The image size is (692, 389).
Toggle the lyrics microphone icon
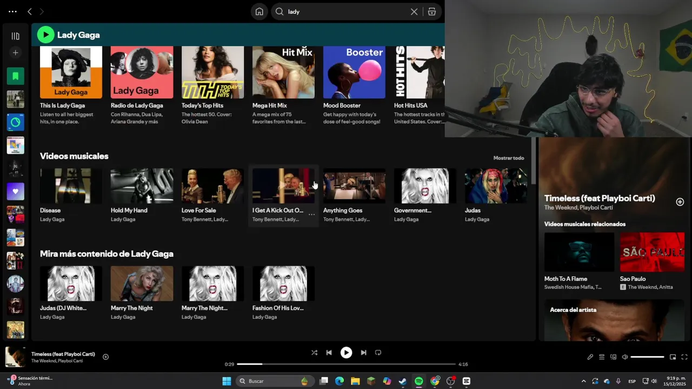point(590,357)
